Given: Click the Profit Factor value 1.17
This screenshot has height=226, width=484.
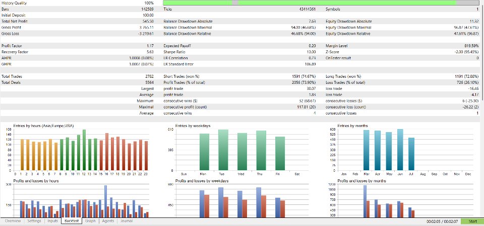Looking at the screenshot, I should pos(150,46).
